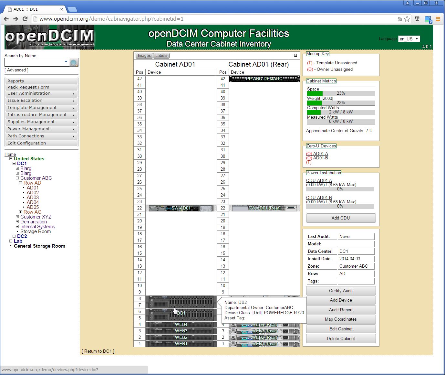
Task: Click the translate icon in the toolbar
Action: [417, 19]
